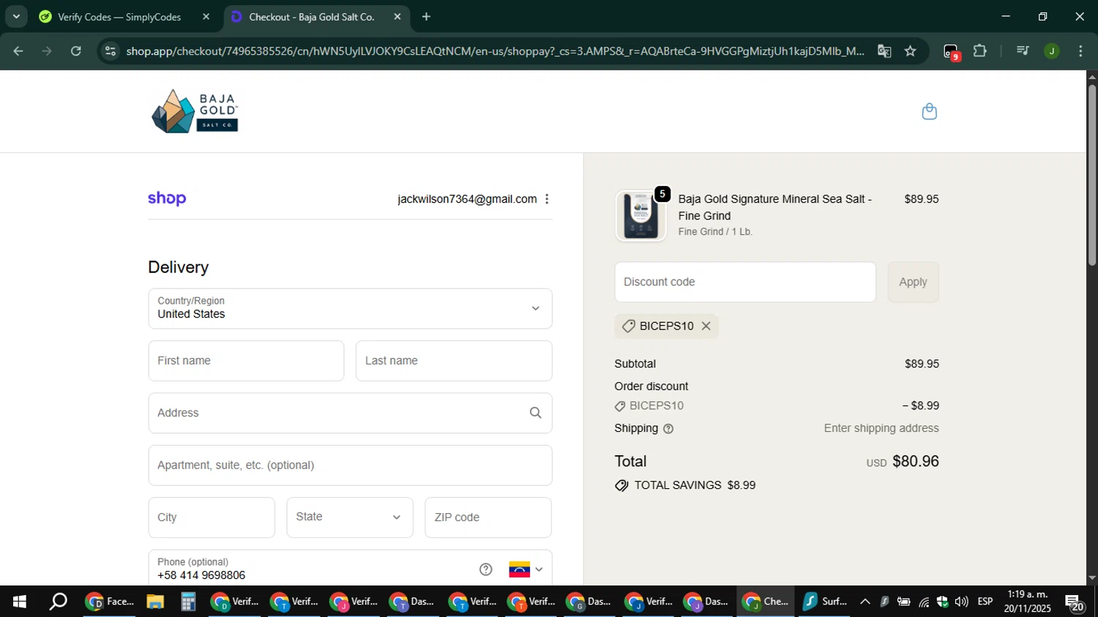Image resolution: width=1098 pixels, height=617 pixels.
Task: Open a new browser tab
Action: coord(427,17)
